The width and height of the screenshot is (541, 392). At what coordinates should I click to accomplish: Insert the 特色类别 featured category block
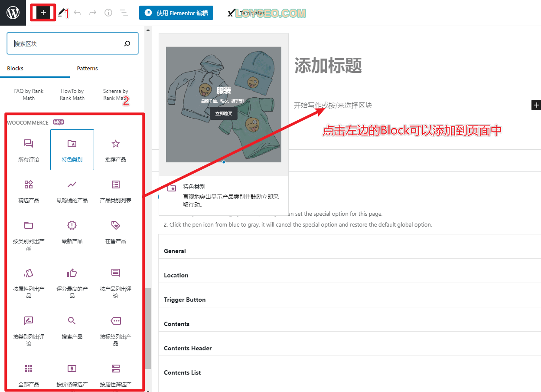(x=72, y=150)
